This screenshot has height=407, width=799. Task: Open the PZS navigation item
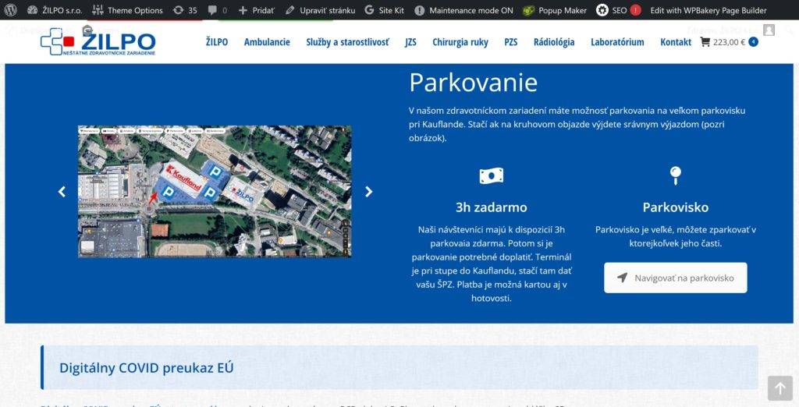pos(510,42)
